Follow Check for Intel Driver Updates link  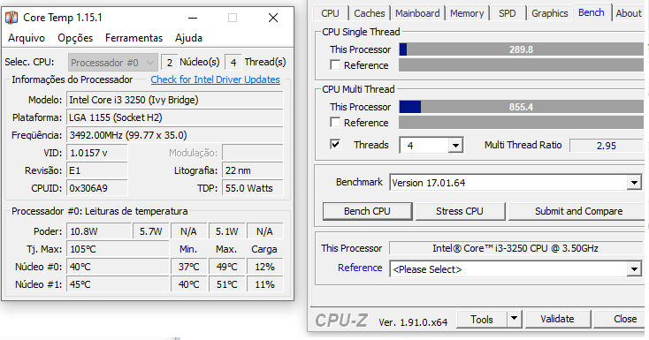coord(215,79)
